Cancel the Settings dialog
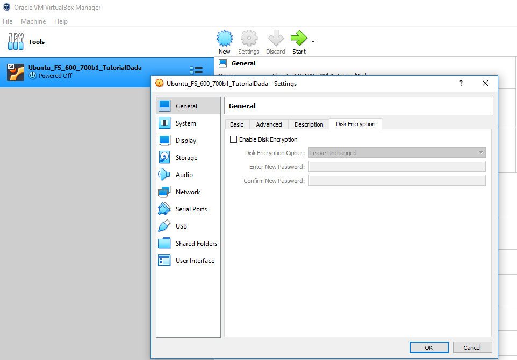 click(472, 347)
